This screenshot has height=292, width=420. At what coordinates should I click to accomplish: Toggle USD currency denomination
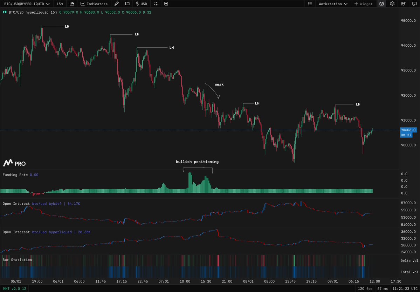(142, 4)
